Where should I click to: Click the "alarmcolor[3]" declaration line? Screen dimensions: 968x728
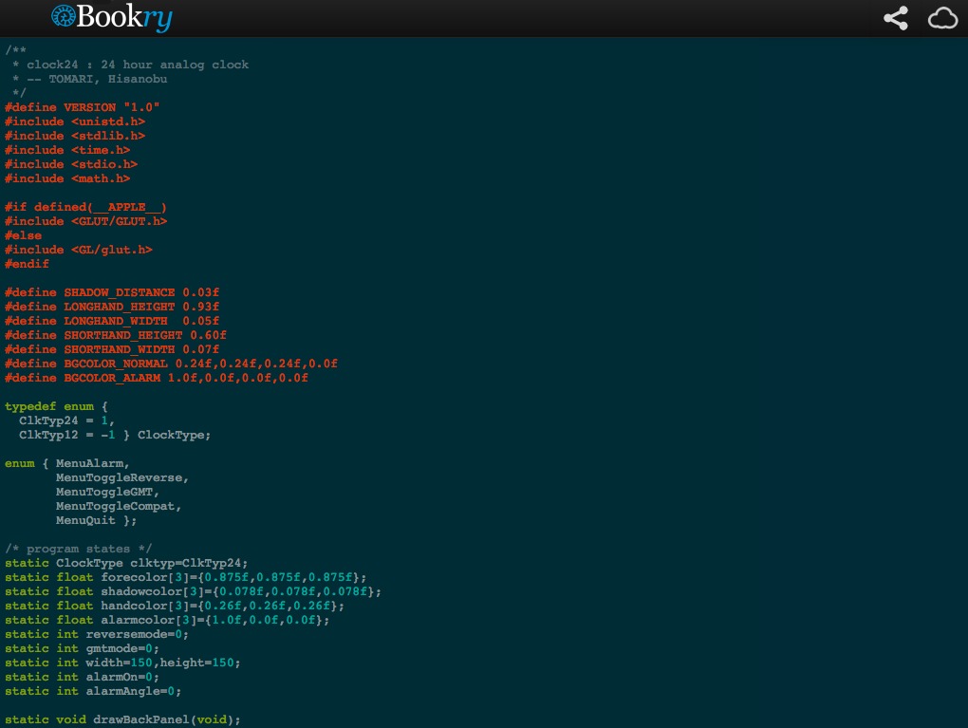point(167,620)
